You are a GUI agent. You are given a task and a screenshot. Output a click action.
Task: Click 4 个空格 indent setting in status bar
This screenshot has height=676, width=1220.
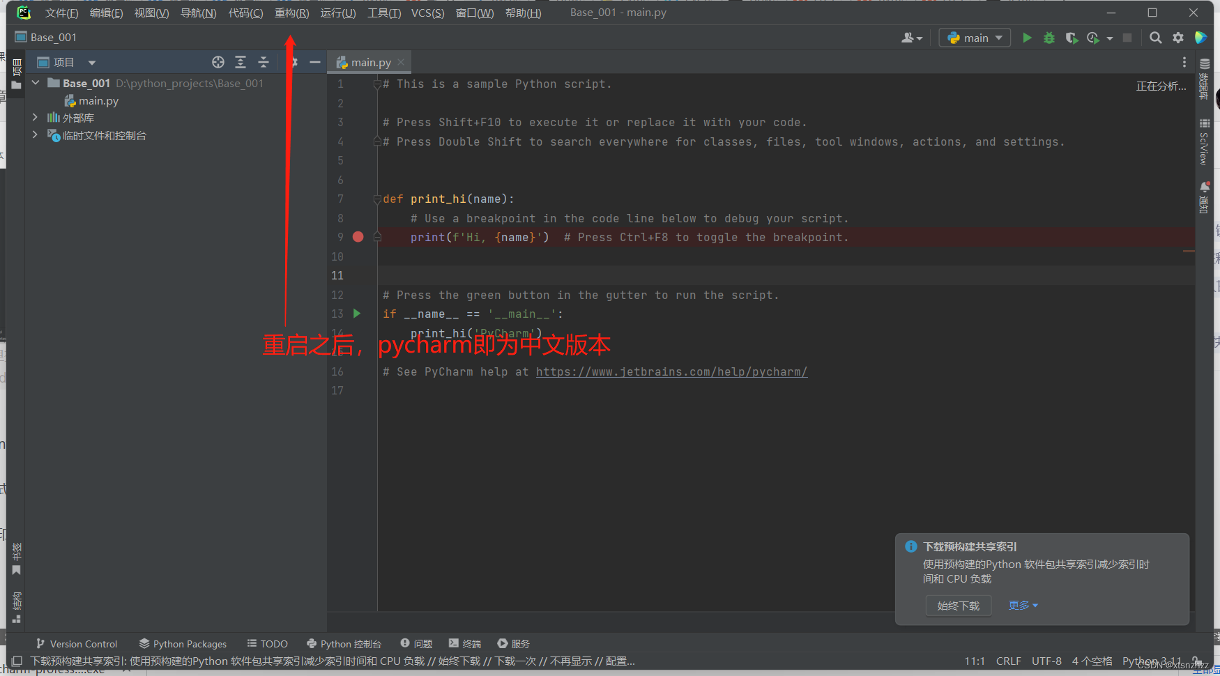point(1092,661)
